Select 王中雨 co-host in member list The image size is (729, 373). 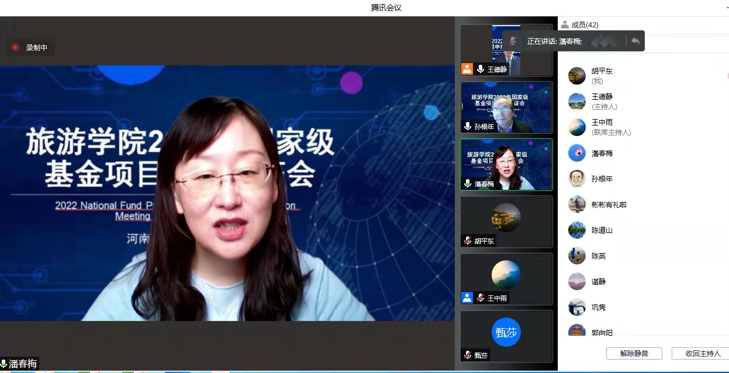coord(602,127)
